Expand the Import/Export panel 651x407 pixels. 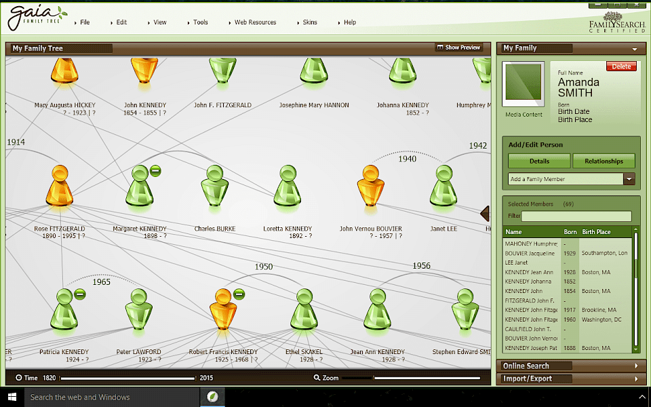pyautogui.click(x=571, y=379)
